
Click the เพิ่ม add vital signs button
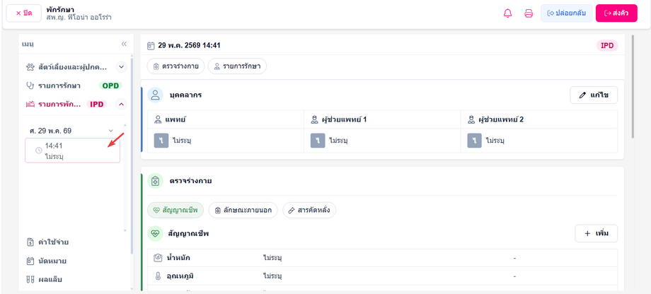tap(597, 233)
